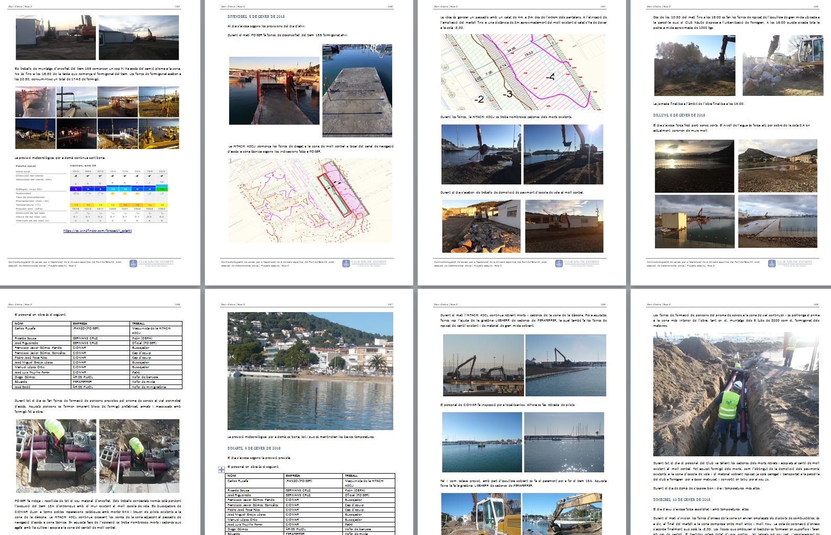Click the heading DIMECRES, 10 DE GENER DE 2018
Viewport: 831px width, 535px height.
(682, 500)
